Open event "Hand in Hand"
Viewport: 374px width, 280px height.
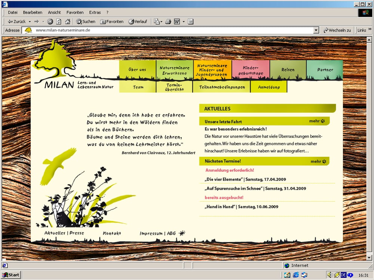tap(241, 207)
